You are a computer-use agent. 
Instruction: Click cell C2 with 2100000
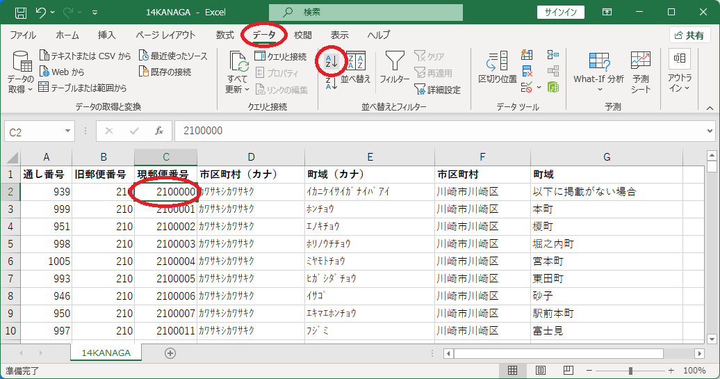point(166,191)
